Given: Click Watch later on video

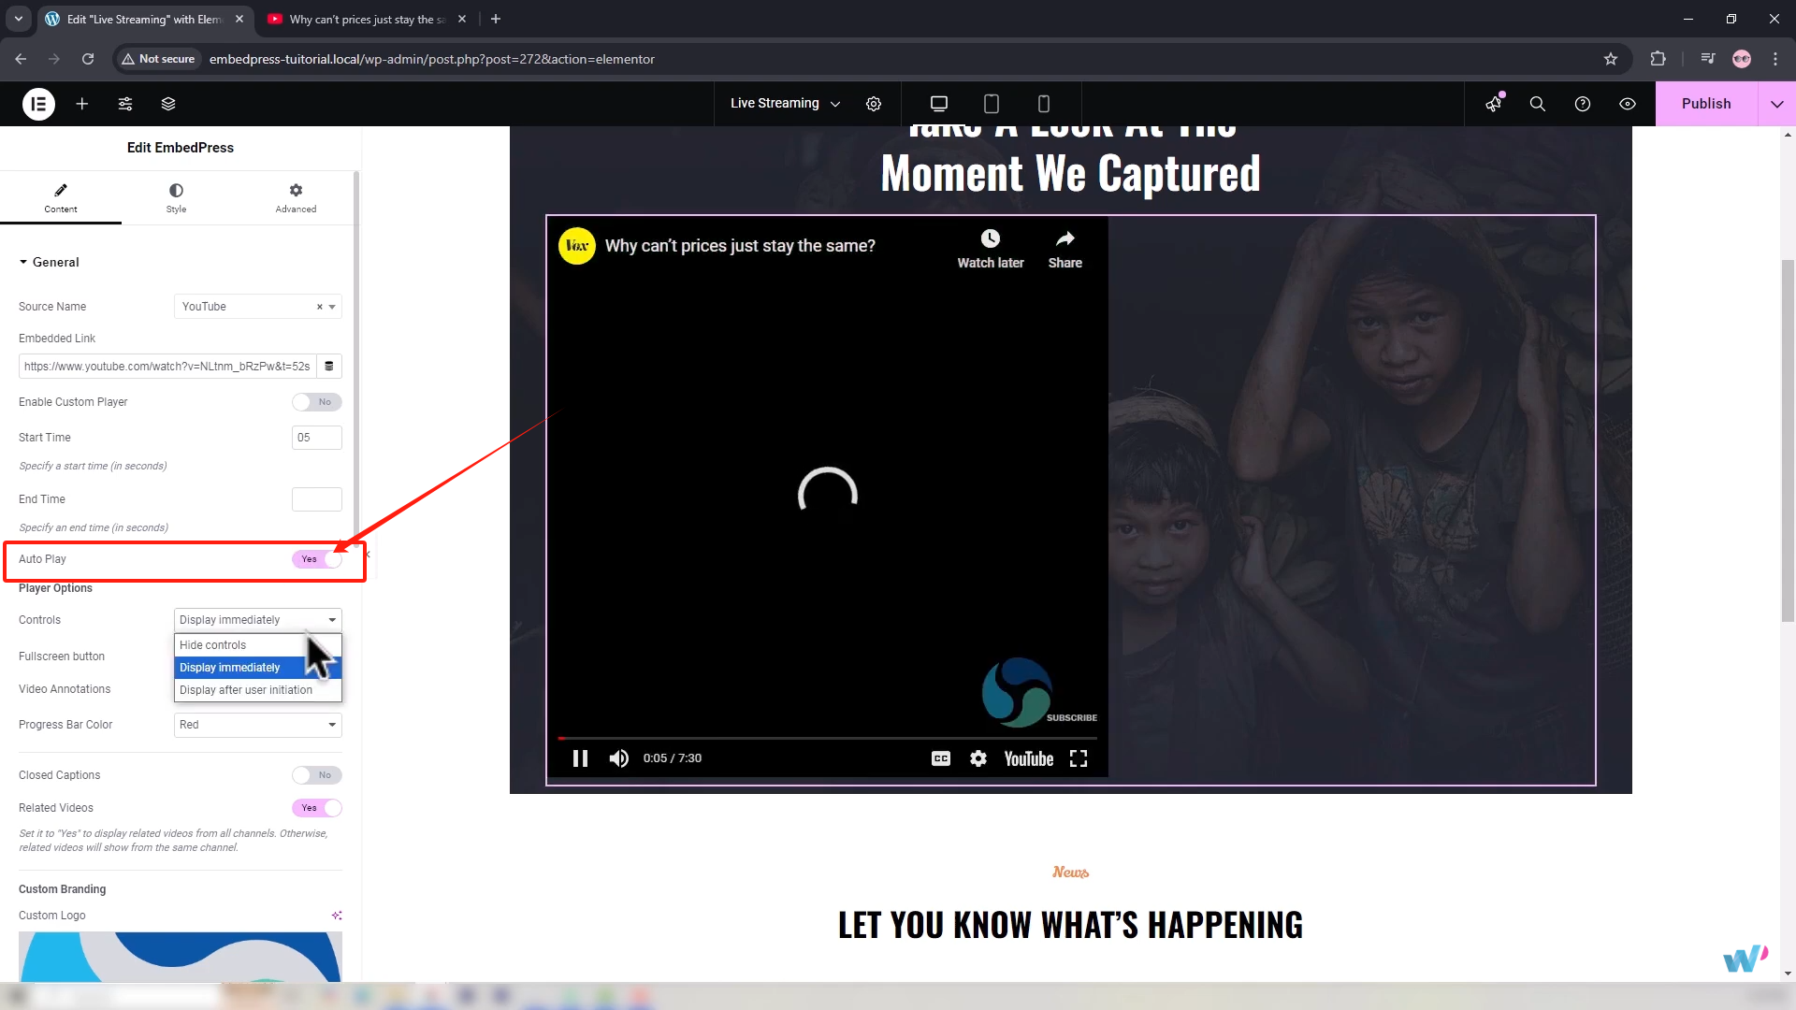Looking at the screenshot, I should point(990,249).
